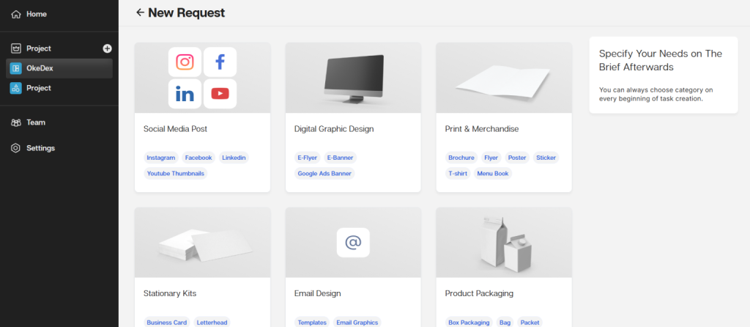The height and width of the screenshot is (327, 750).
Task: Choose the Product Packaging carton thumbnail
Action: point(503,242)
